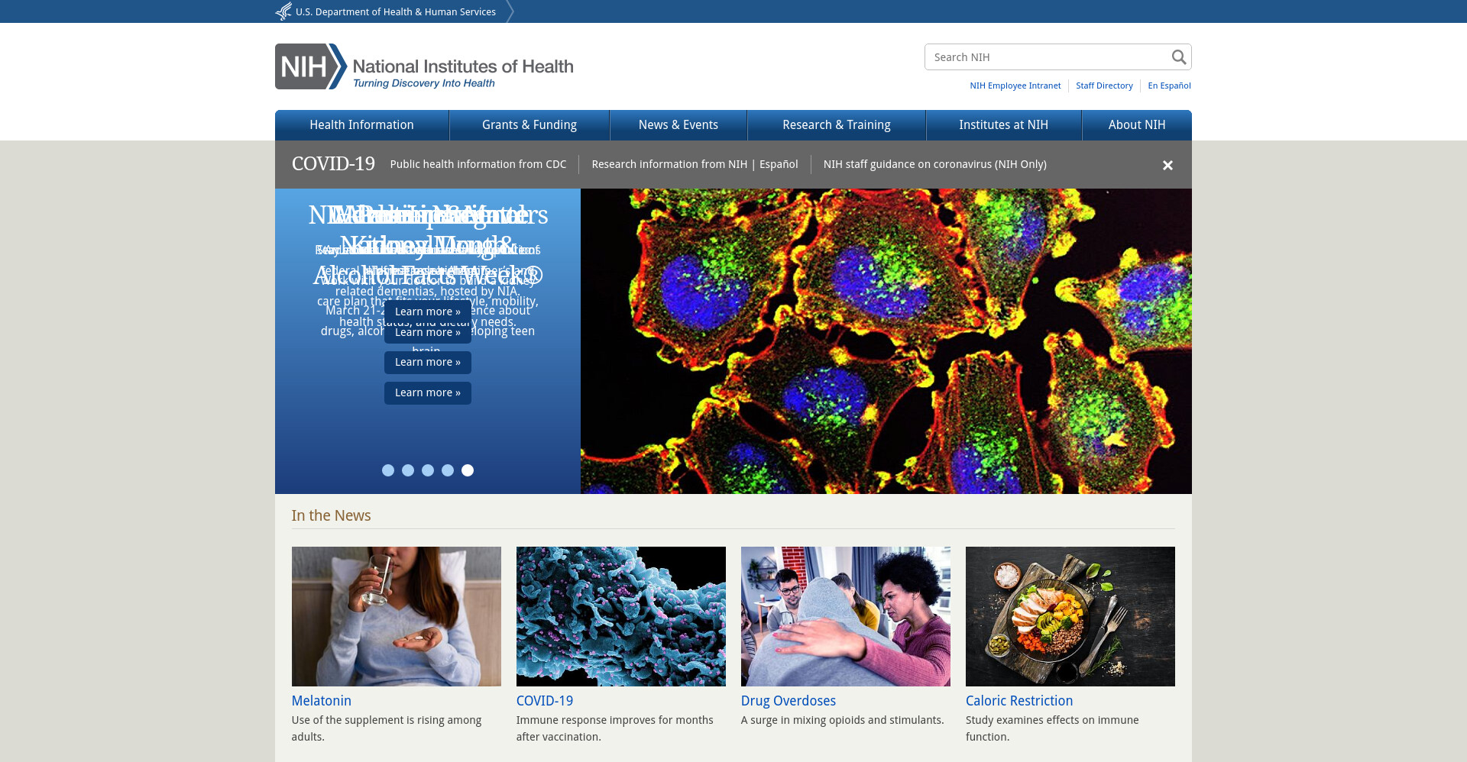
Task: Open the Español link in COVID-19 banner
Action: 779,164
